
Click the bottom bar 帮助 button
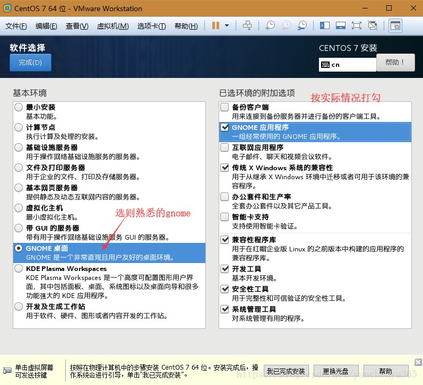click(385, 371)
